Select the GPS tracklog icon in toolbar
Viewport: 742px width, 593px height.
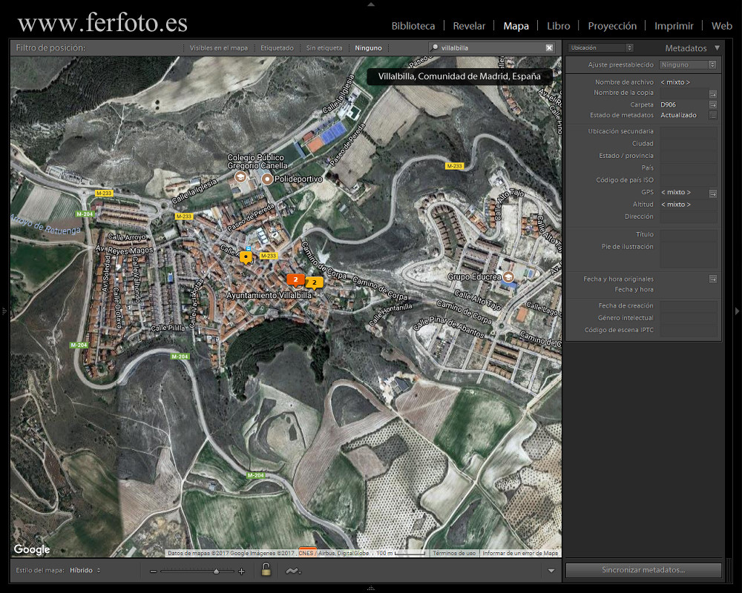click(292, 571)
